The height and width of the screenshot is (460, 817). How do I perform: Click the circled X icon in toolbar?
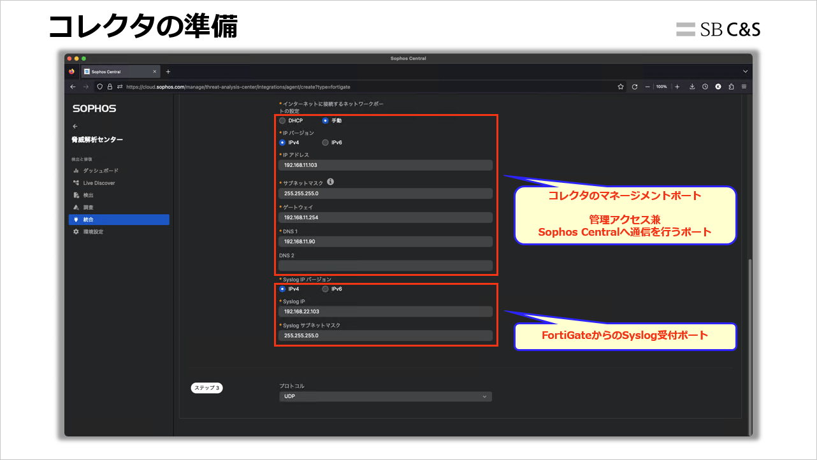pos(718,87)
